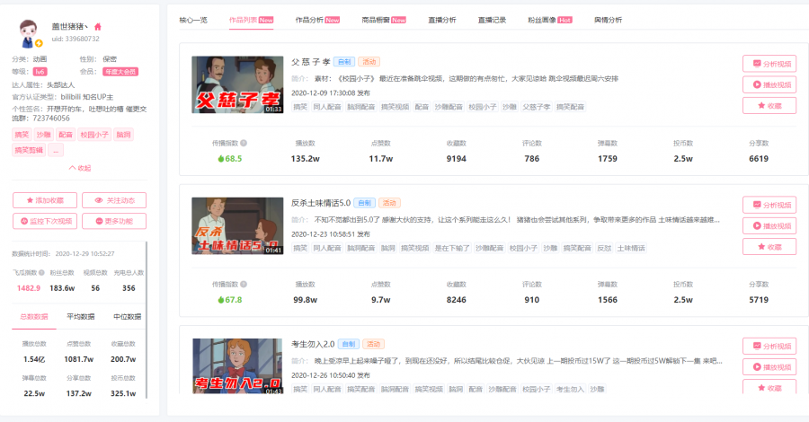
Task: Click the 是在下输了 tag
Action: [452, 248]
